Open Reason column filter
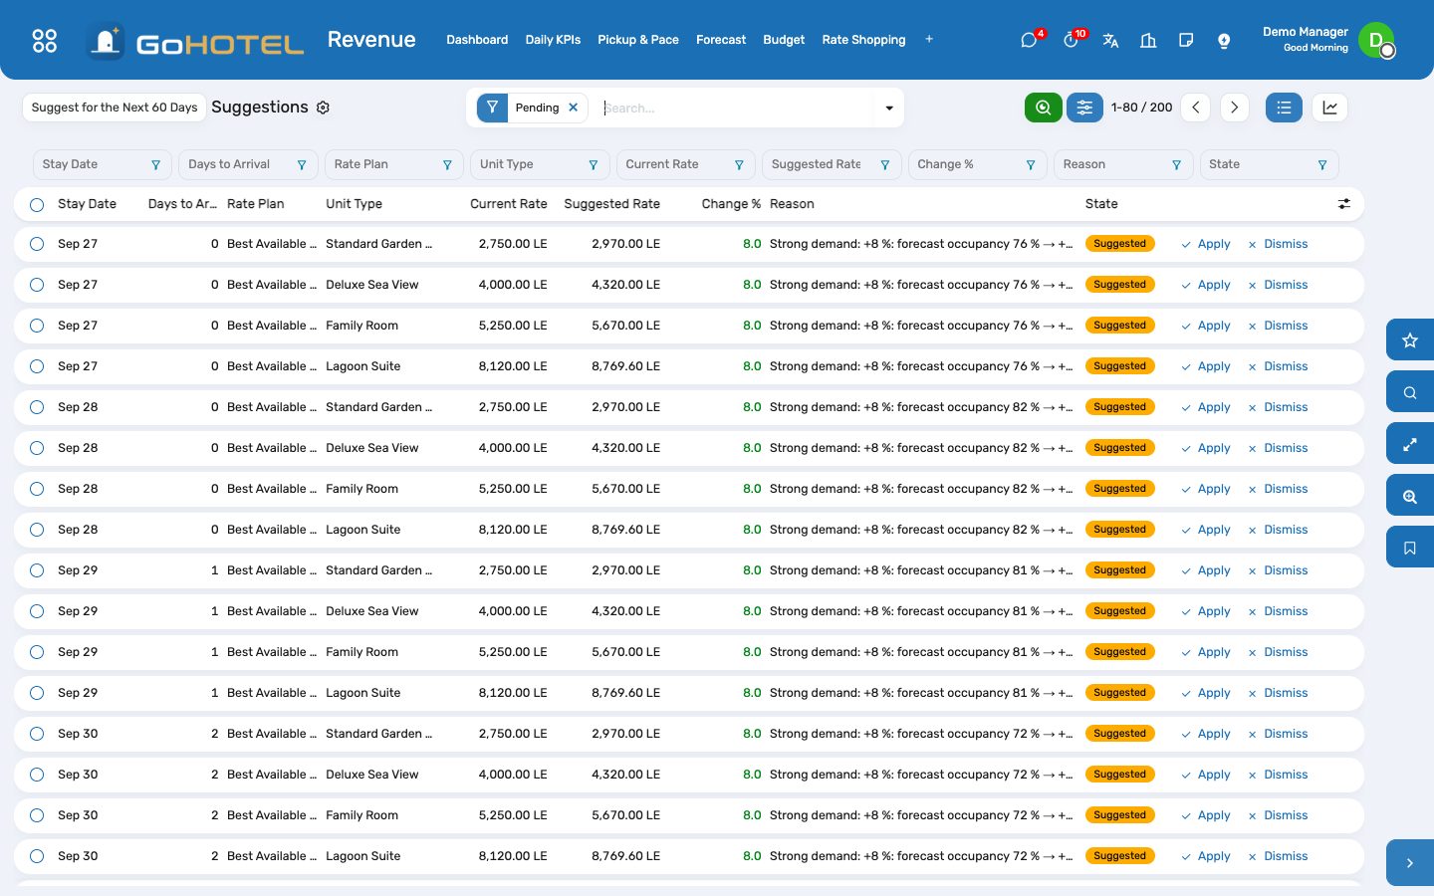This screenshot has width=1434, height=896. (x=1176, y=165)
